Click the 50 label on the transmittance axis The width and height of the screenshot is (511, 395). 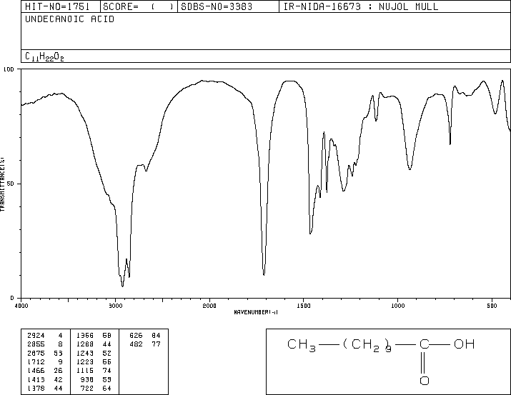(11, 184)
